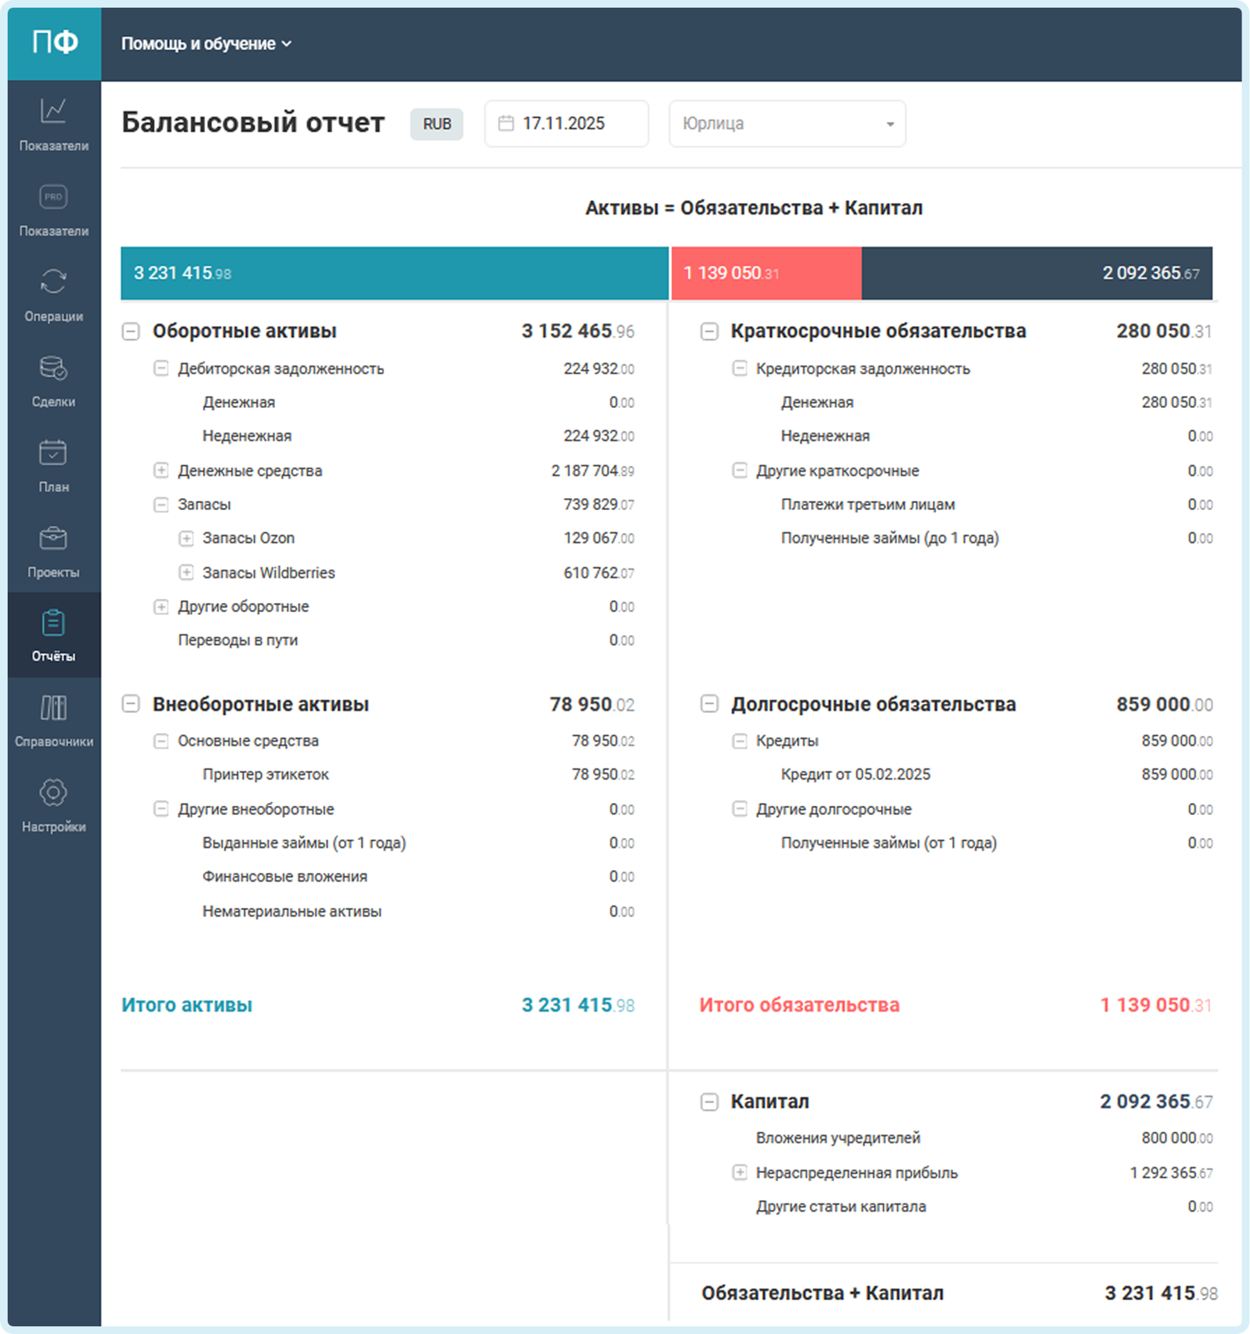Viewport: 1250px width, 1334px height.
Task: Collapse Краткосрочные обязательства section
Action: [709, 331]
